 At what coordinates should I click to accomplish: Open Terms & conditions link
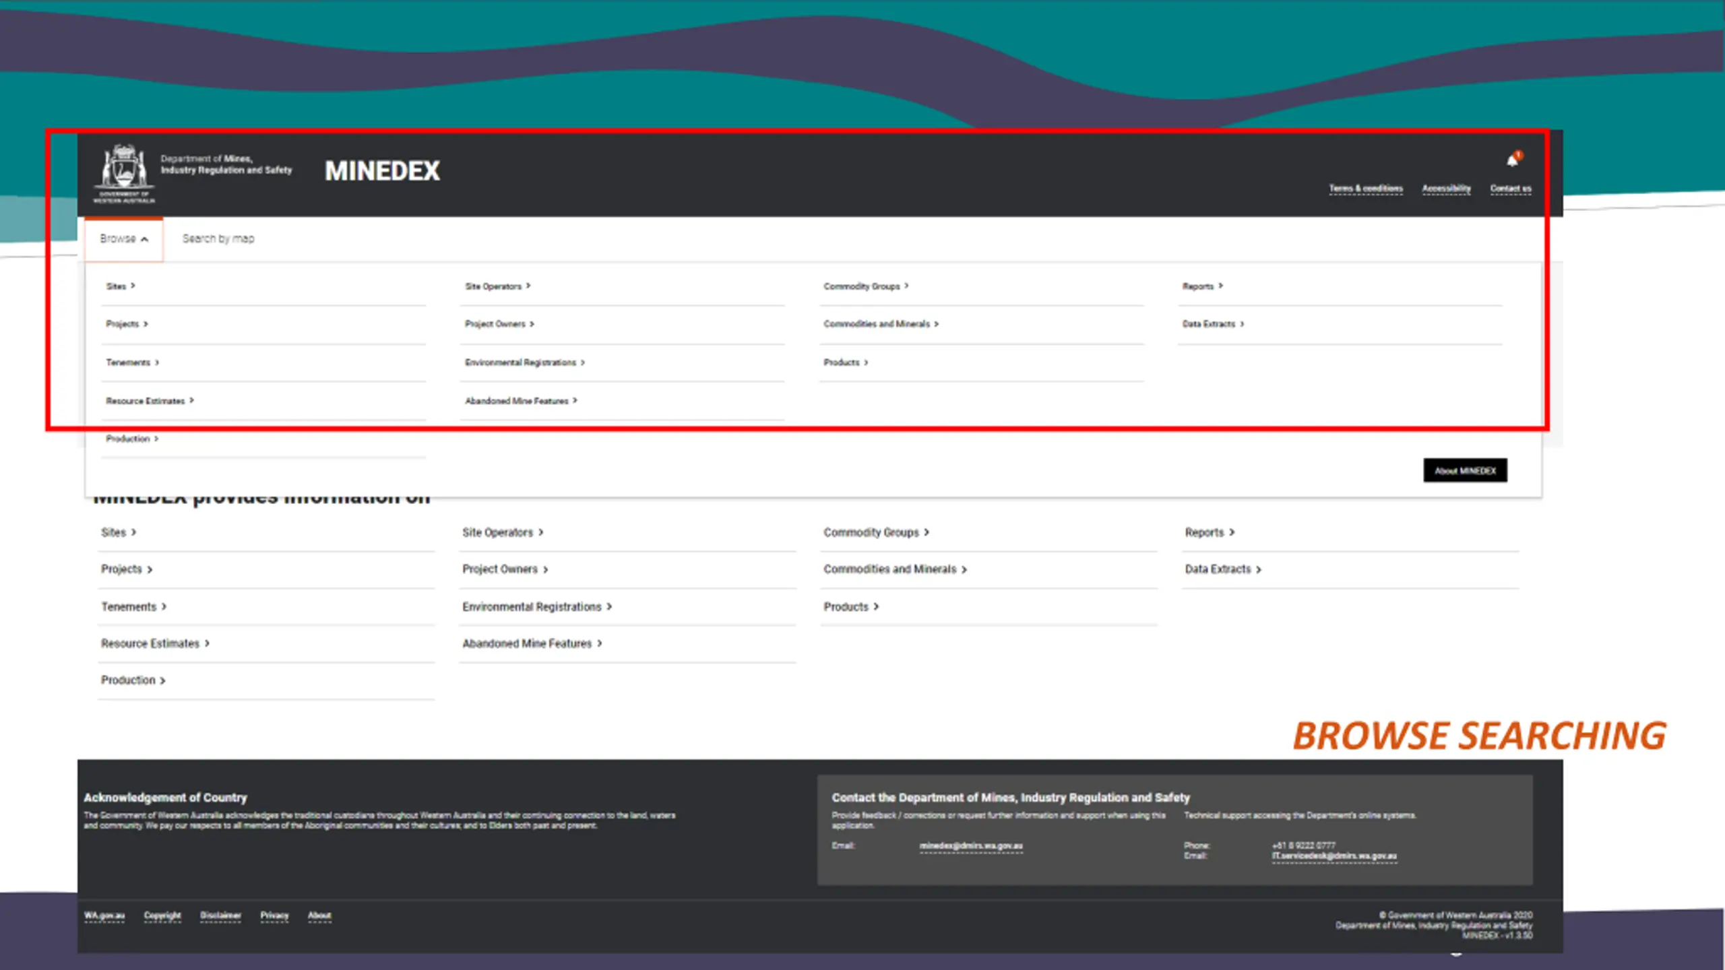coord(1366,189)
